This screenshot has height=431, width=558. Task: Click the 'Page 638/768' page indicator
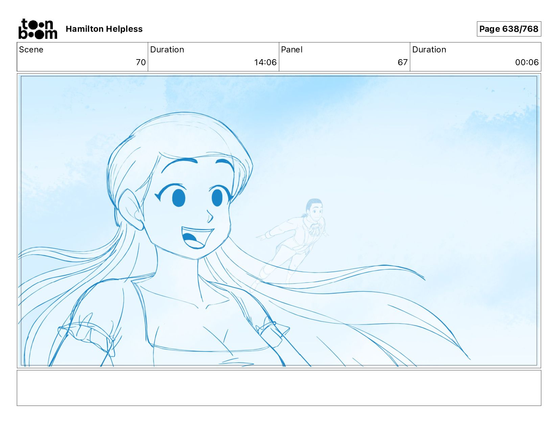point(509,29)
